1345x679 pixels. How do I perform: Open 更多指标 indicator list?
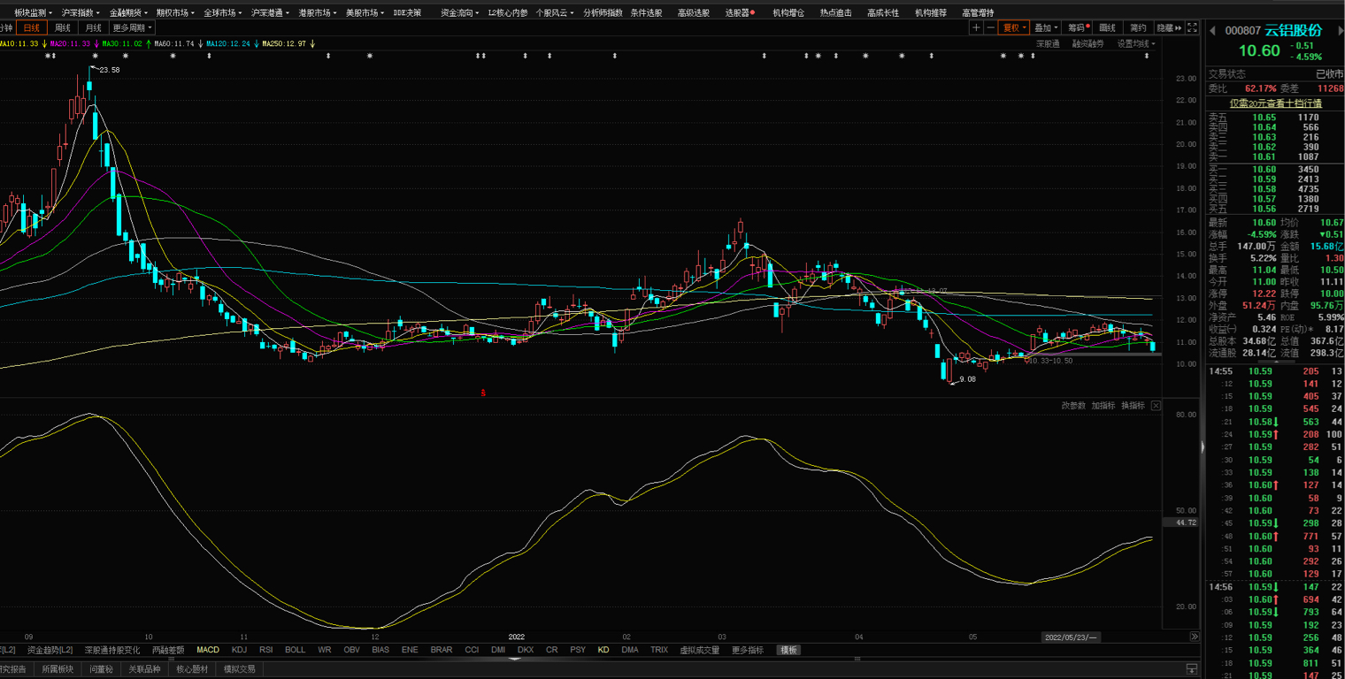pyautogui.click(x=747, y=650)
